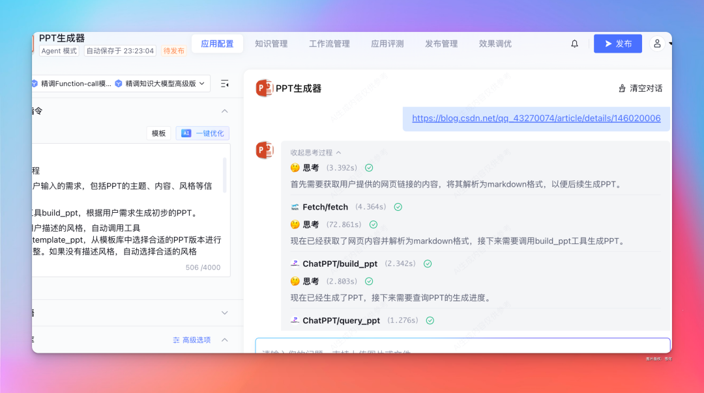Click the 模板 template button
The height and width of the screenshot is (393, 704).
(158, 133)
